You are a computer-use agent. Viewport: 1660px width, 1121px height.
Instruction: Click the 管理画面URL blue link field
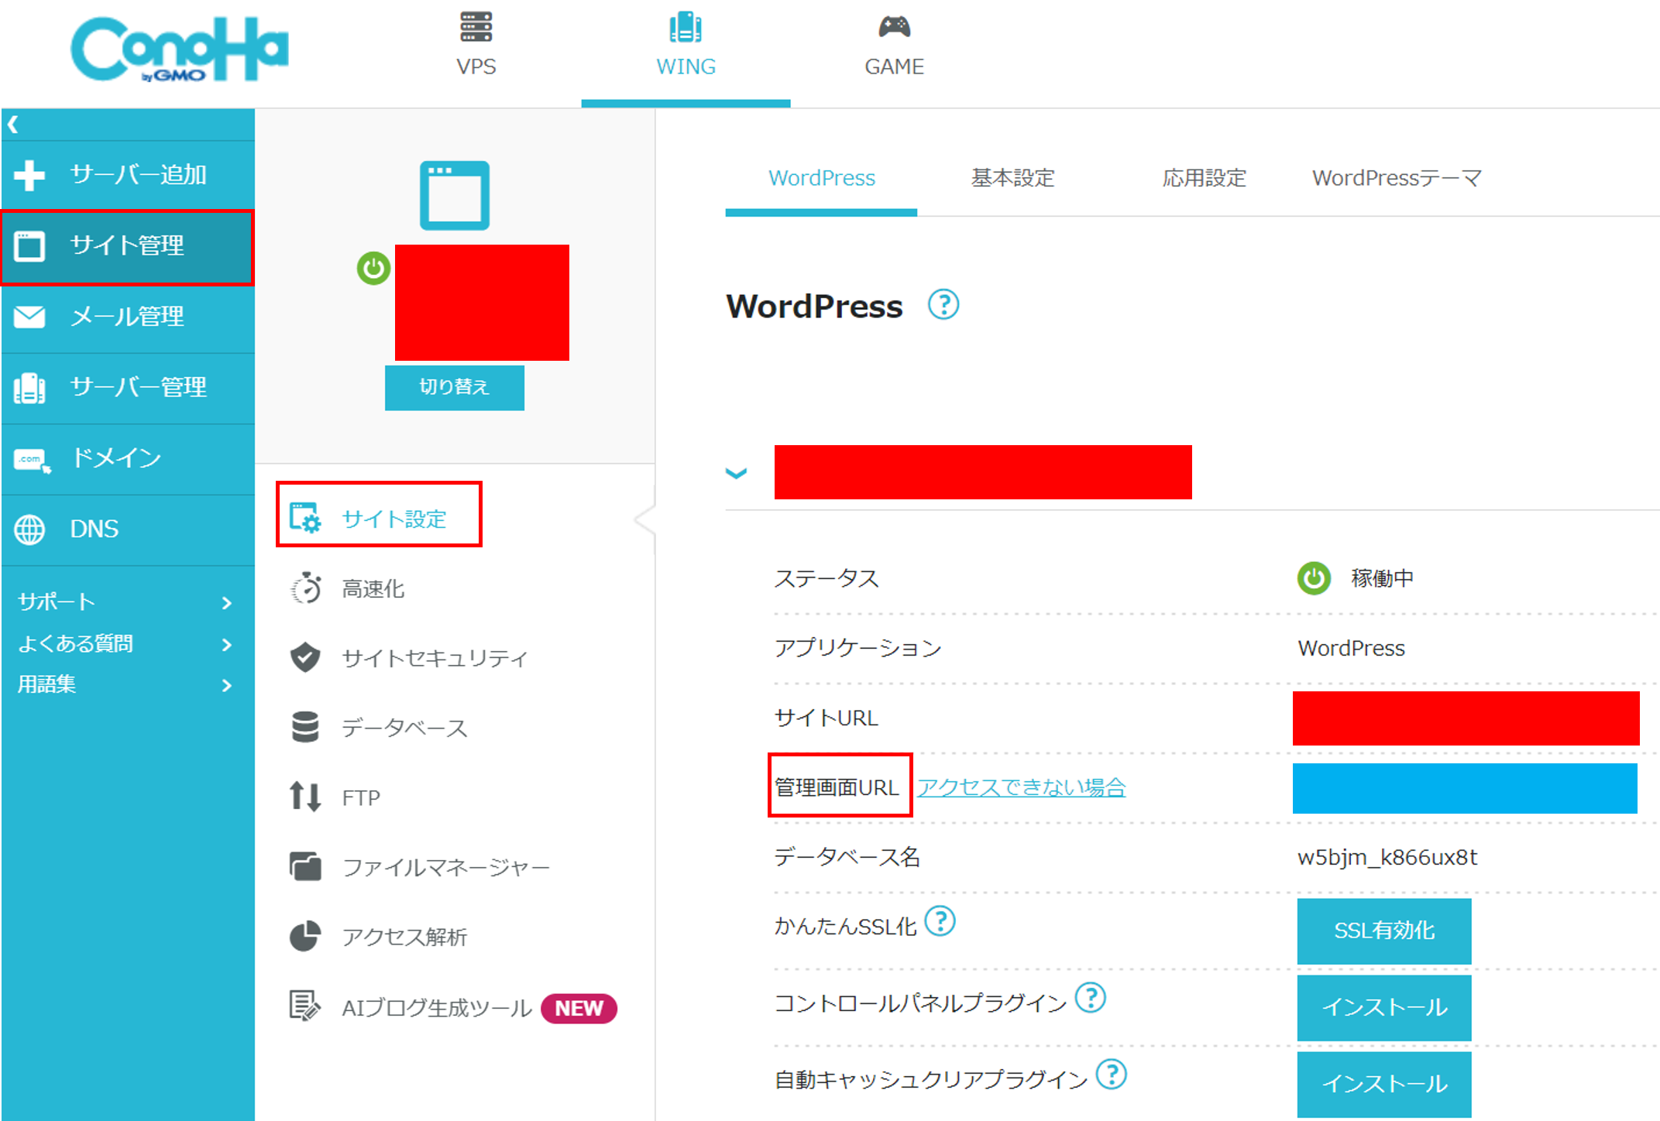1465,788
